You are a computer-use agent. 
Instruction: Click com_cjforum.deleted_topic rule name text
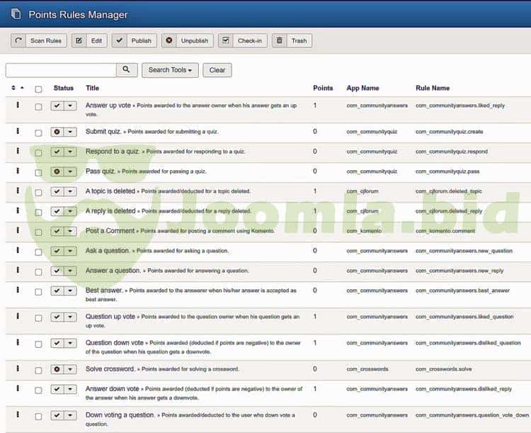[x=449, y=191]
